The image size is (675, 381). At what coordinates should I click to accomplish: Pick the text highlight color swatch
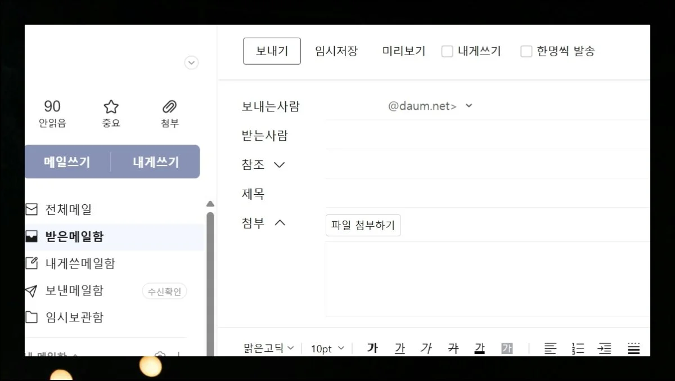[507, 348]
